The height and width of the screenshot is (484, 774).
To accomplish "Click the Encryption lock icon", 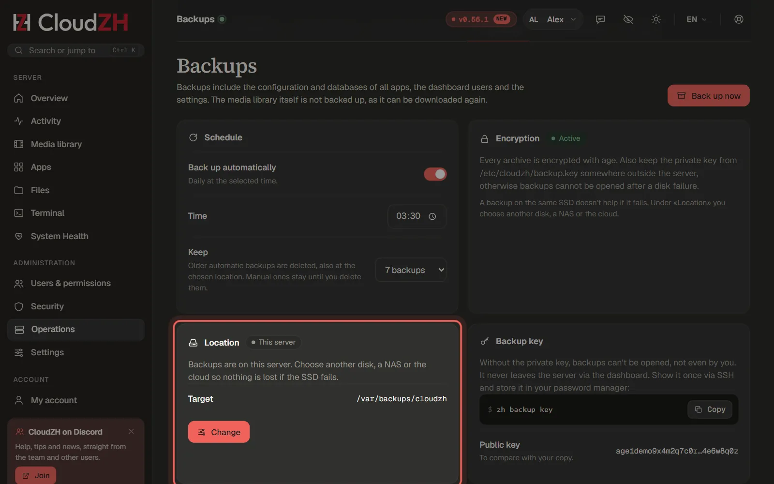I will [484, 139].
